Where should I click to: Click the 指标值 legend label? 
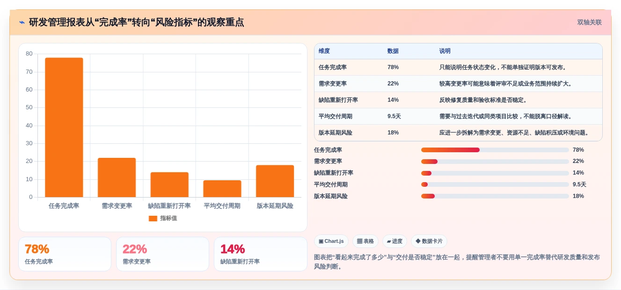[x=168, y=218]
